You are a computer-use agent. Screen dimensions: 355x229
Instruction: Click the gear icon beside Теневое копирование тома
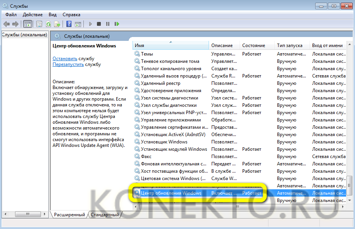(x=137, y=61)
